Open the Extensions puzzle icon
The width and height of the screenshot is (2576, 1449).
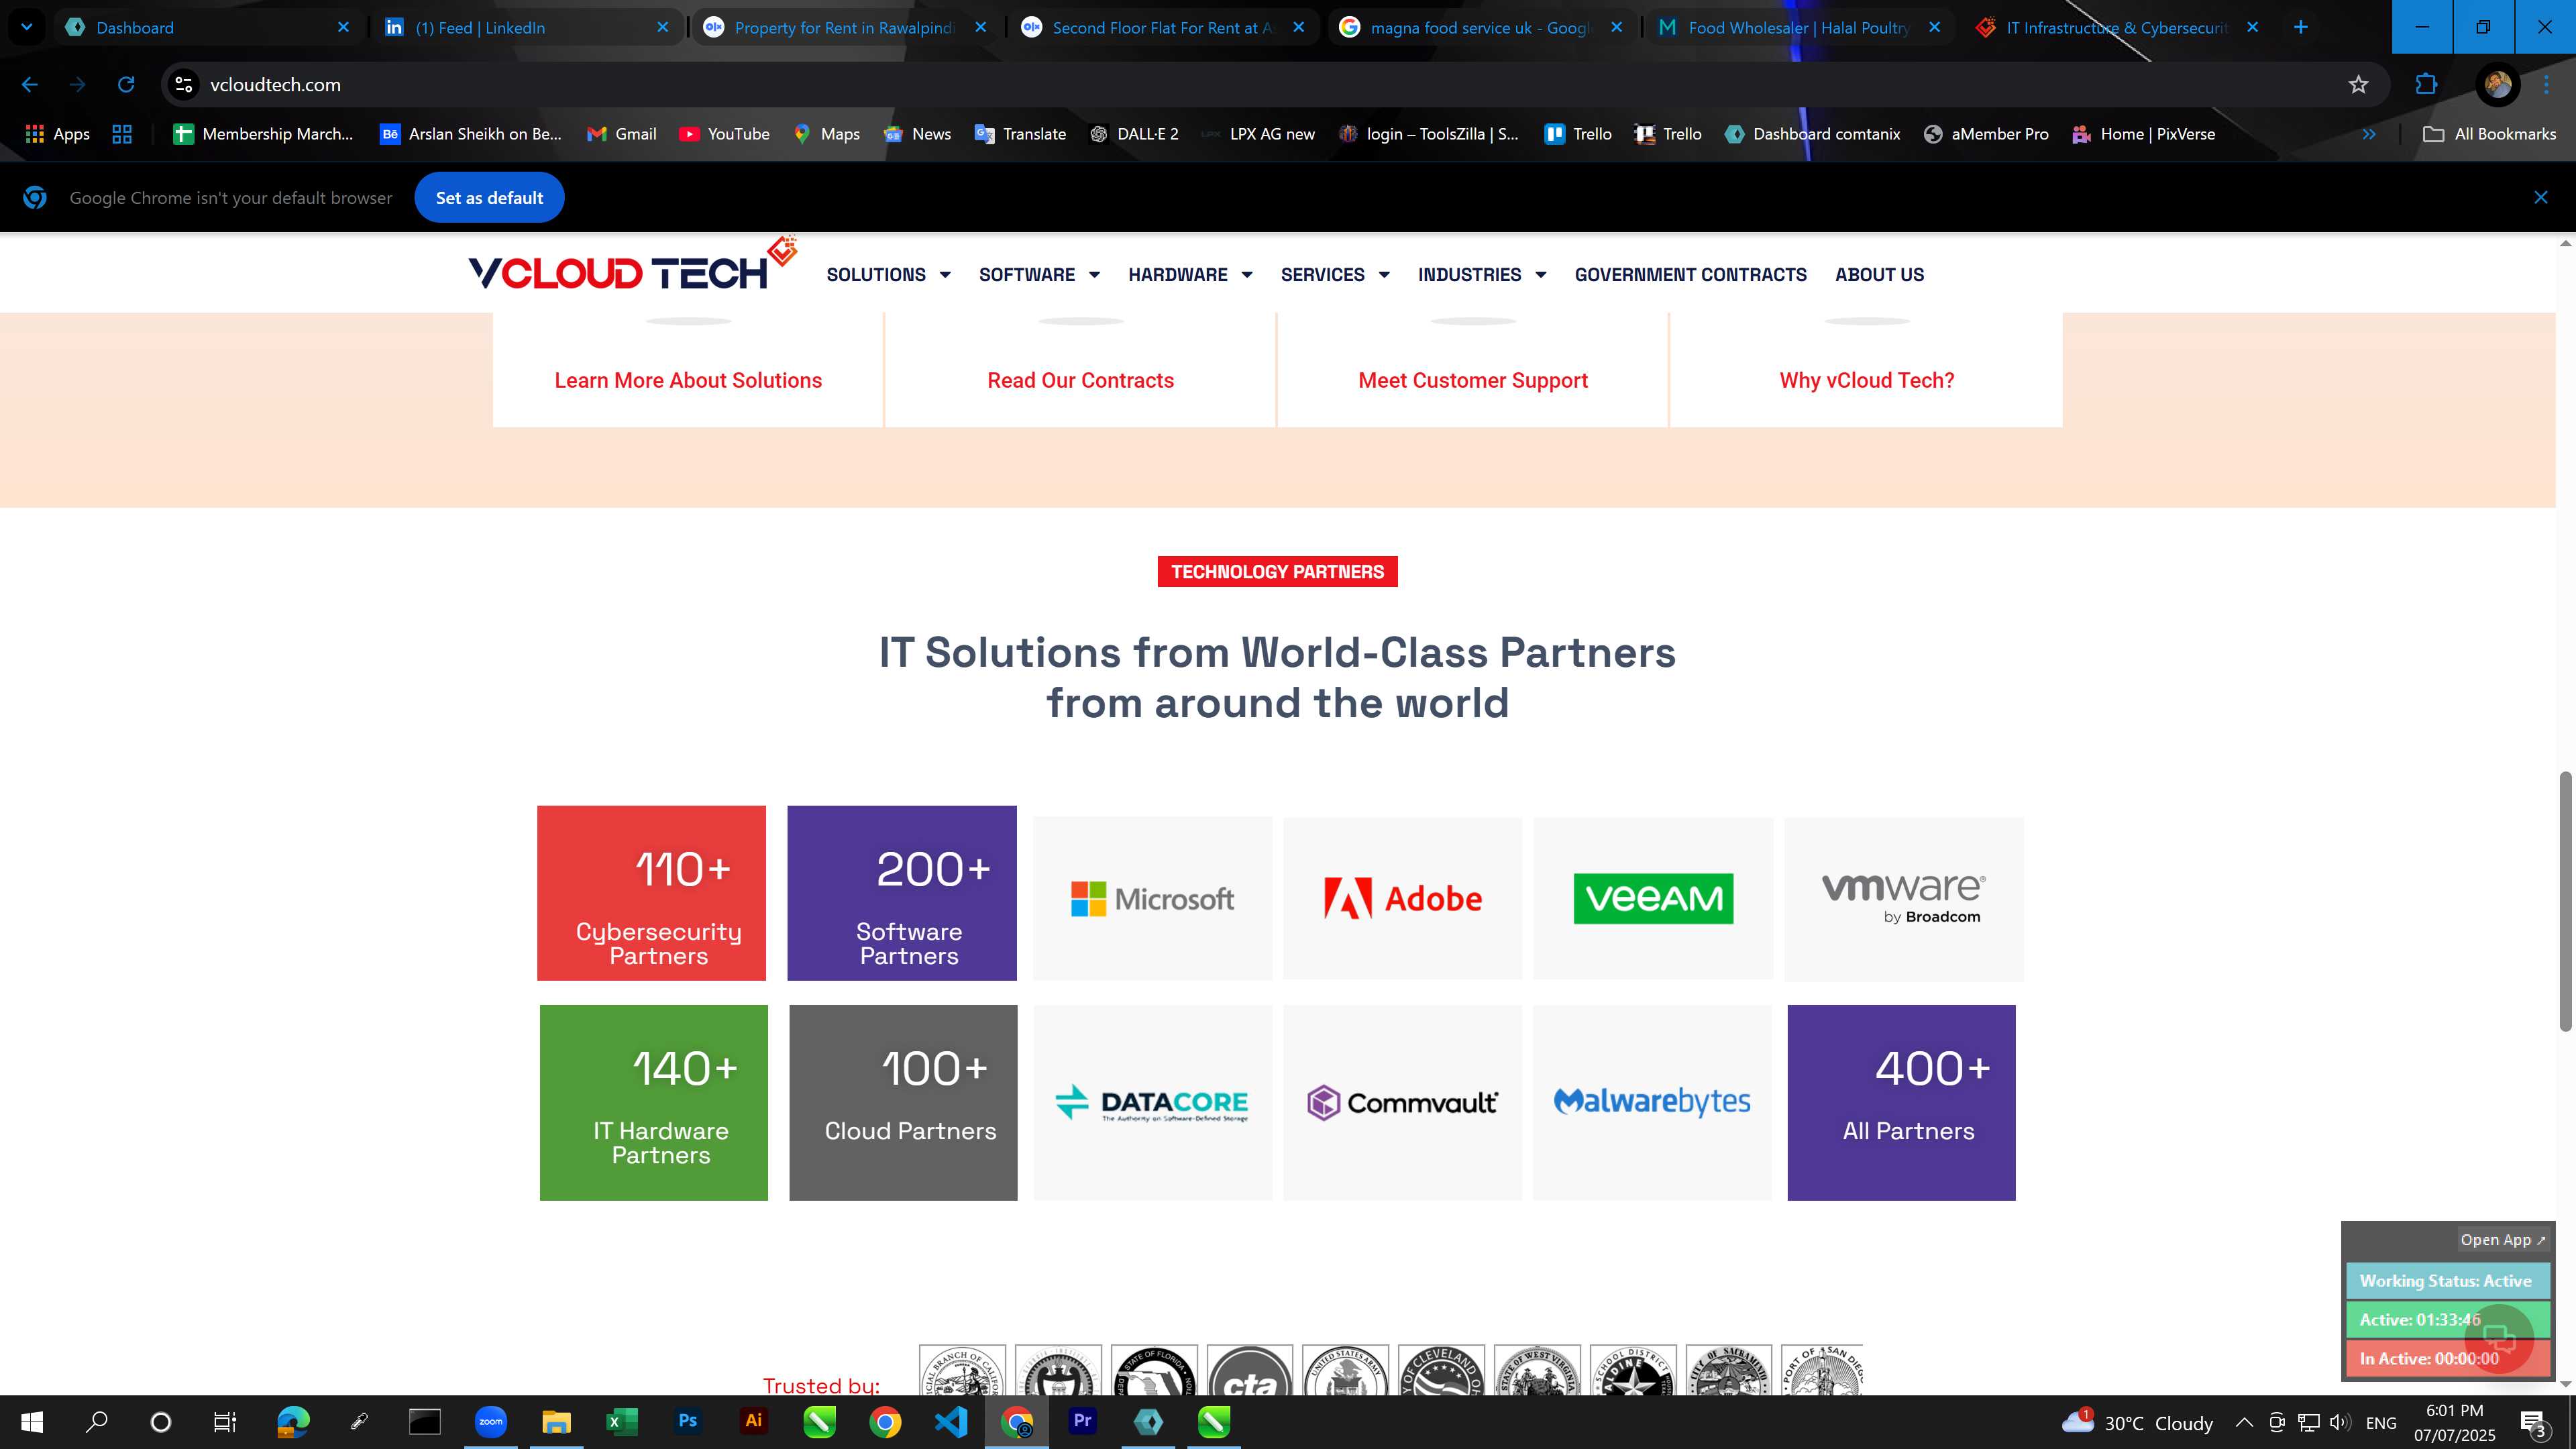tap(2426, 85)
